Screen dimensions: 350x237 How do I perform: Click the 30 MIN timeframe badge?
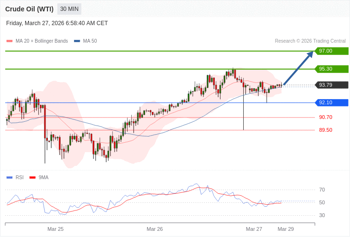pos(69,9)
